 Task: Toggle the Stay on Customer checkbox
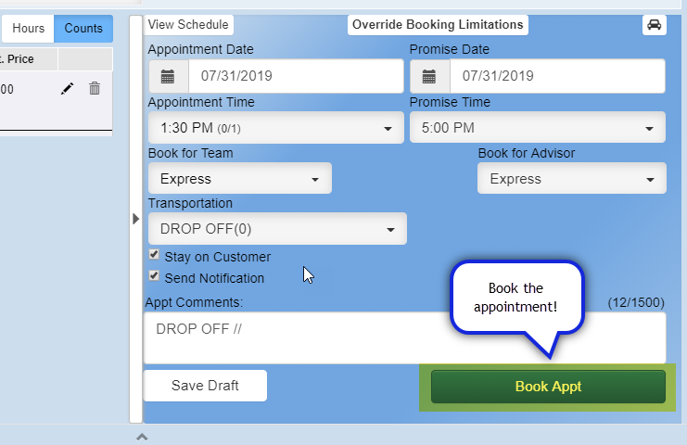[x=154, y=256]
